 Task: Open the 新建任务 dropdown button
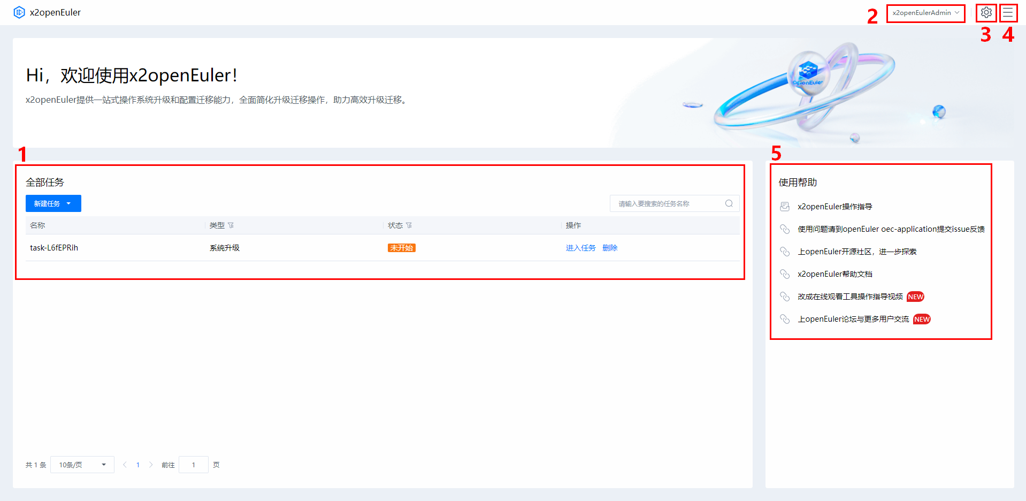[x=53, y=203]
